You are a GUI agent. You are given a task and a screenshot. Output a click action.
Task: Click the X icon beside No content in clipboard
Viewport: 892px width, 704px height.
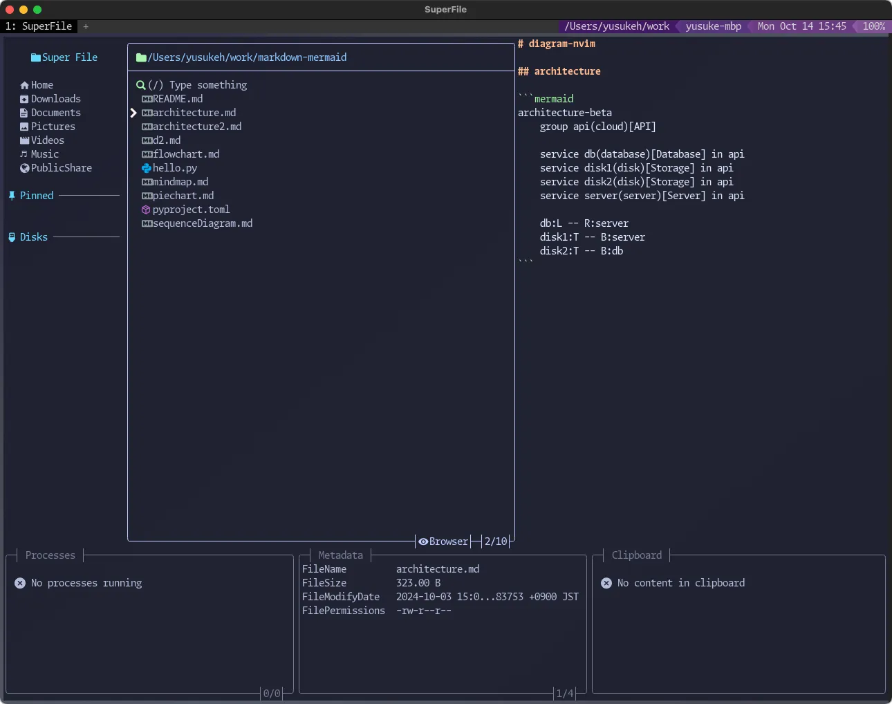606,583
